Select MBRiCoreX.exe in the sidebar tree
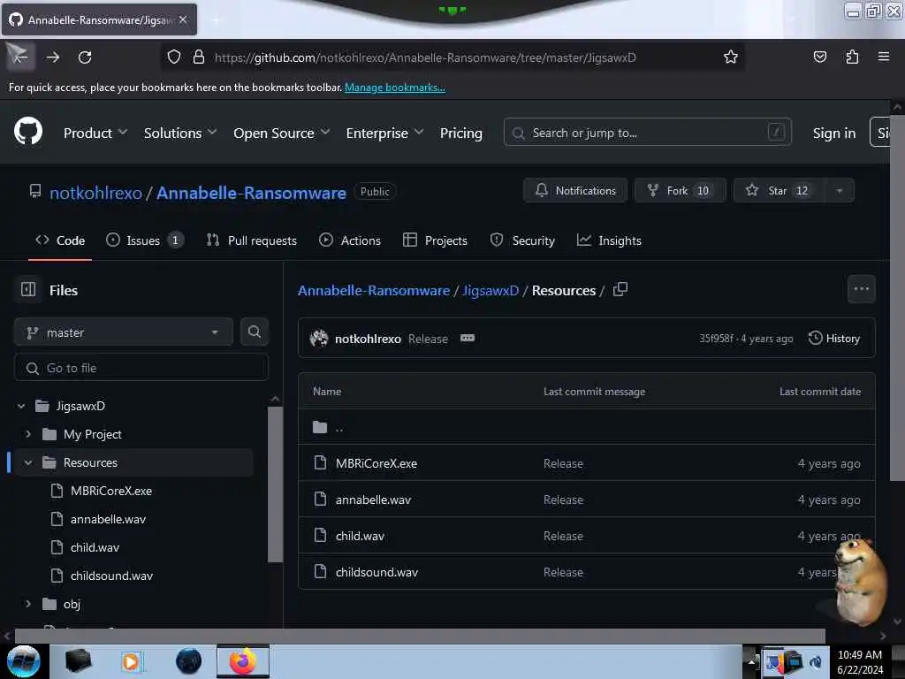Screen dimensions: 905x679 pos(111,490)
